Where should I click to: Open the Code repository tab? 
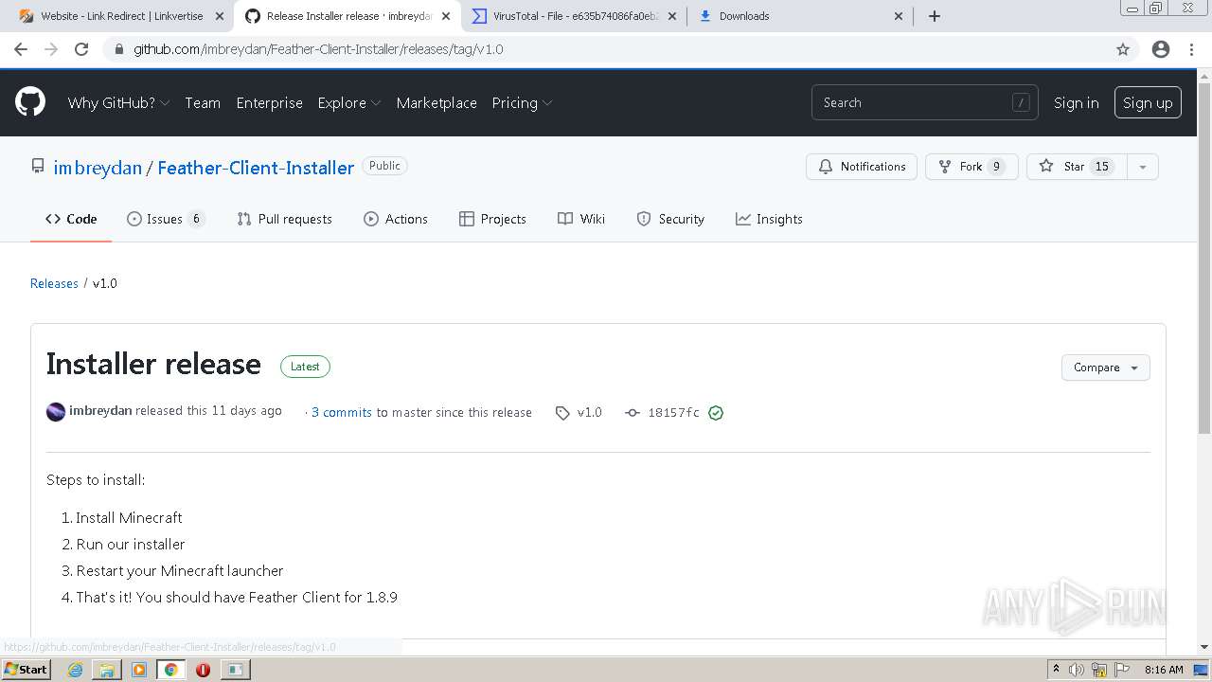pos(71,219)
